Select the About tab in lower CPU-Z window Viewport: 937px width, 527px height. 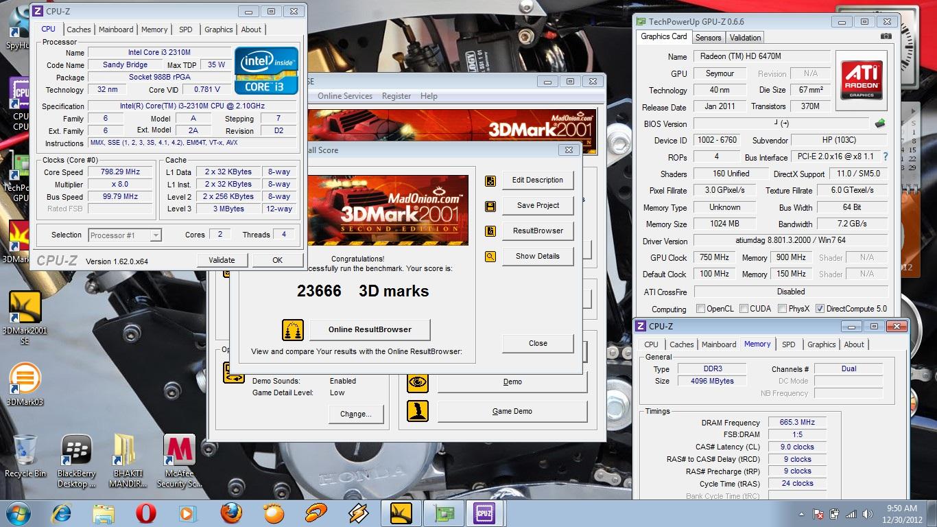point(854,344)
